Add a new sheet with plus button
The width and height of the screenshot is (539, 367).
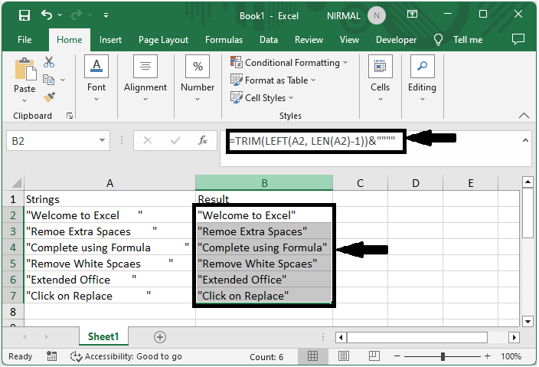[160, 337]
